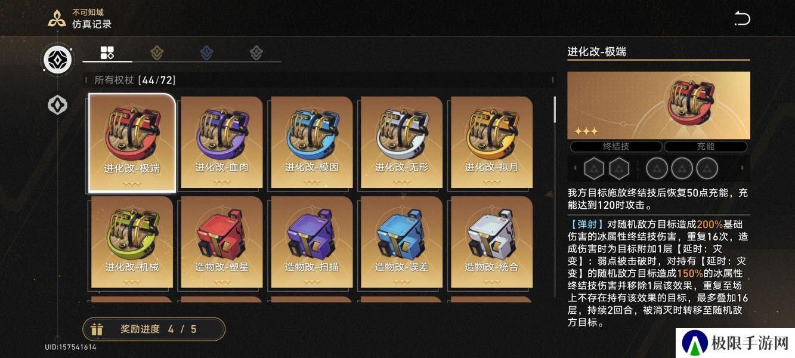Switch to the gold diamond filter tab
795x358 pixels.
pyautogui.click(x=157, y=53)
